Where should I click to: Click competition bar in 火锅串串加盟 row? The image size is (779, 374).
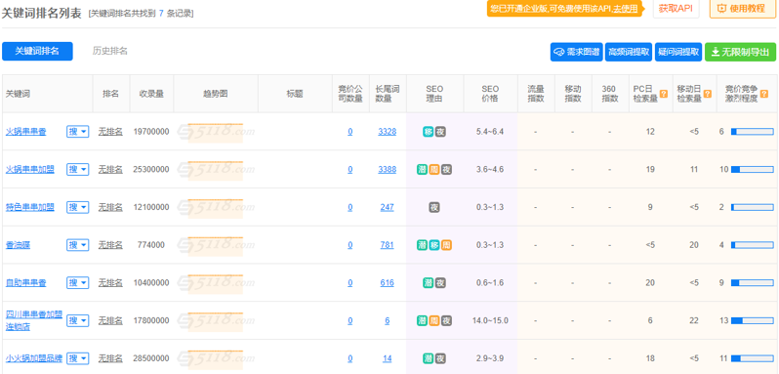pyautogui.click(x=753, y=169)
